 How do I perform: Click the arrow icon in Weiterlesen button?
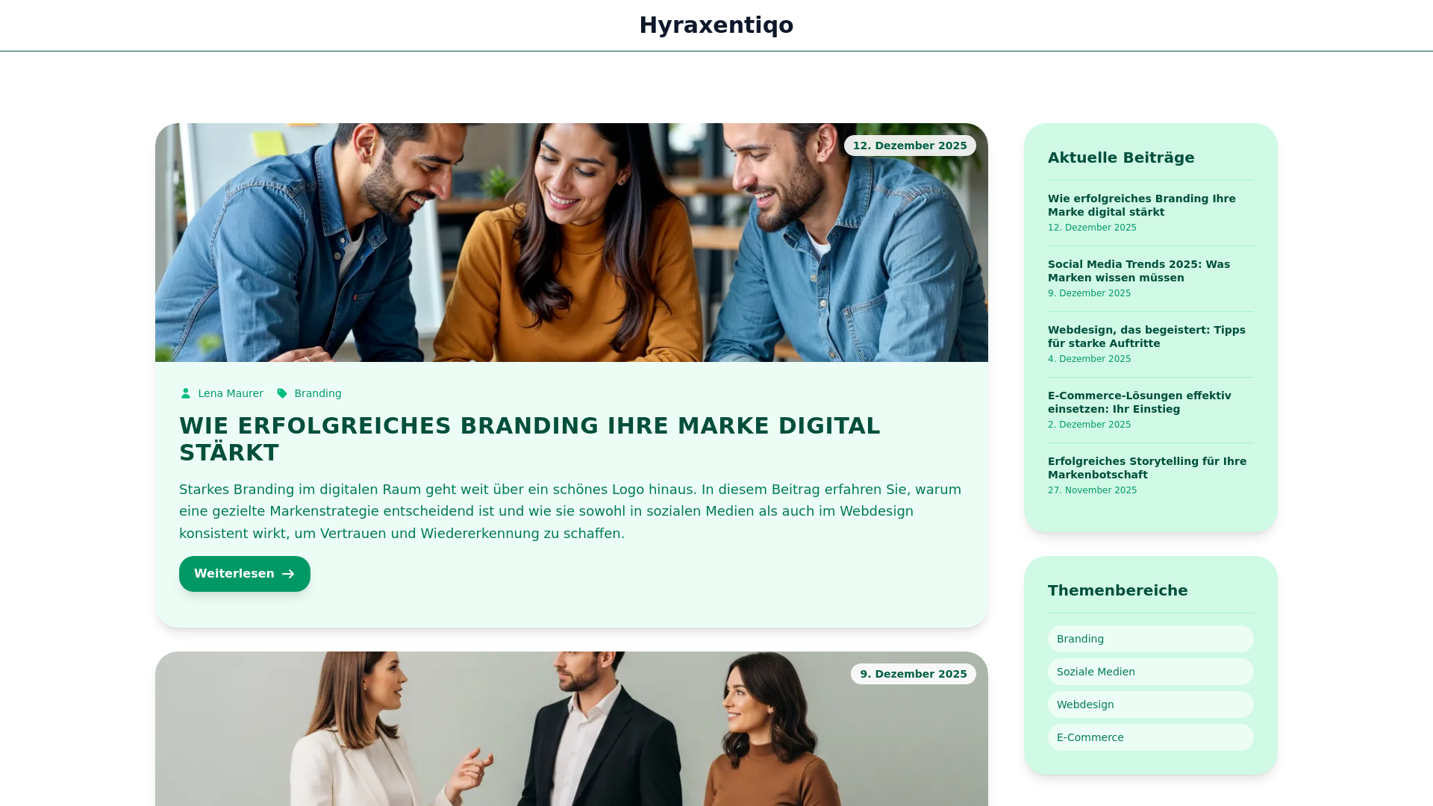pos(288,574)
